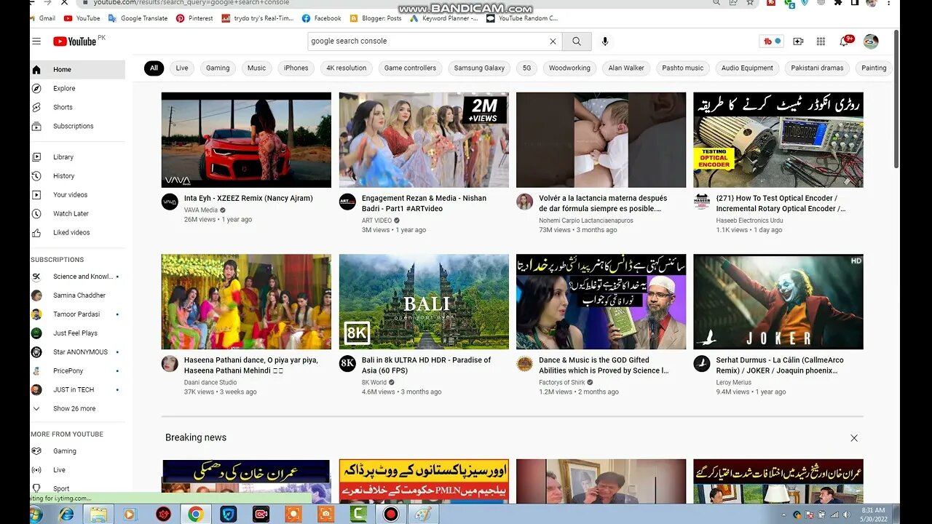Open 8K World channel avatar
932x524 pixels.
tap(347, 364)
